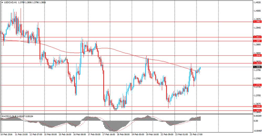Select the current price label 1.3806
Image resolution: width=262 pixels, height=137 pixels.
pyautogui.click(x=257, y=67)
